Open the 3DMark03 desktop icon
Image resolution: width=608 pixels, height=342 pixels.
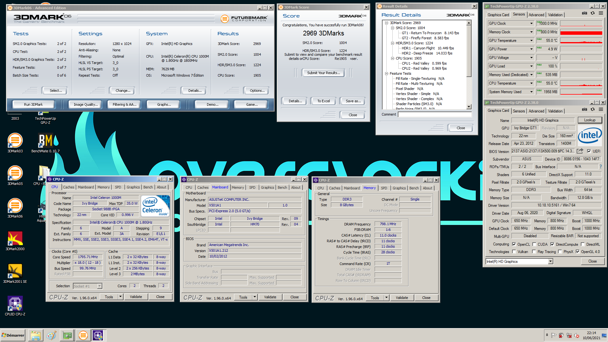(15, 143)
